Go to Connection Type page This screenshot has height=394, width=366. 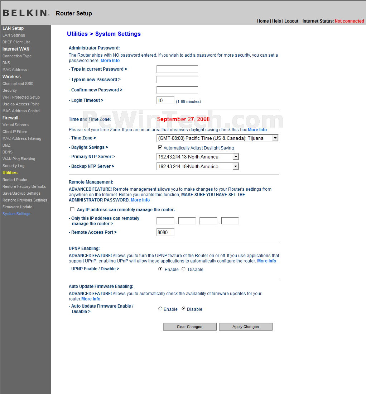(x=17, y=56)
